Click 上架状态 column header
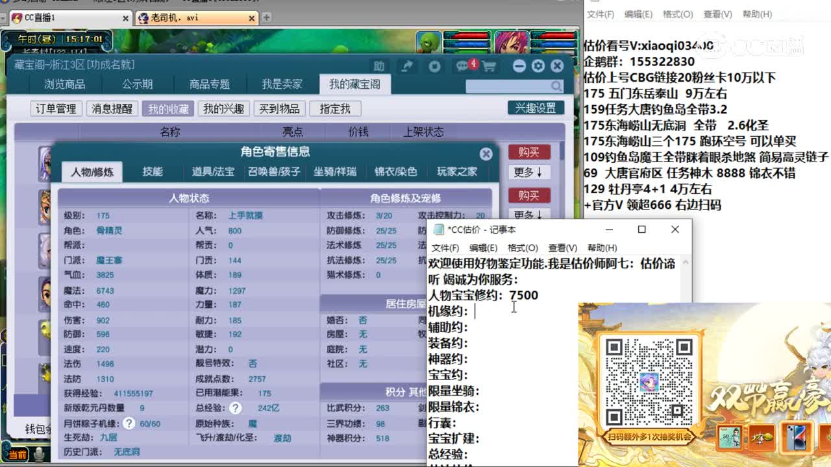The width and height of the screenshot is (831, 467). click(423, 132)
